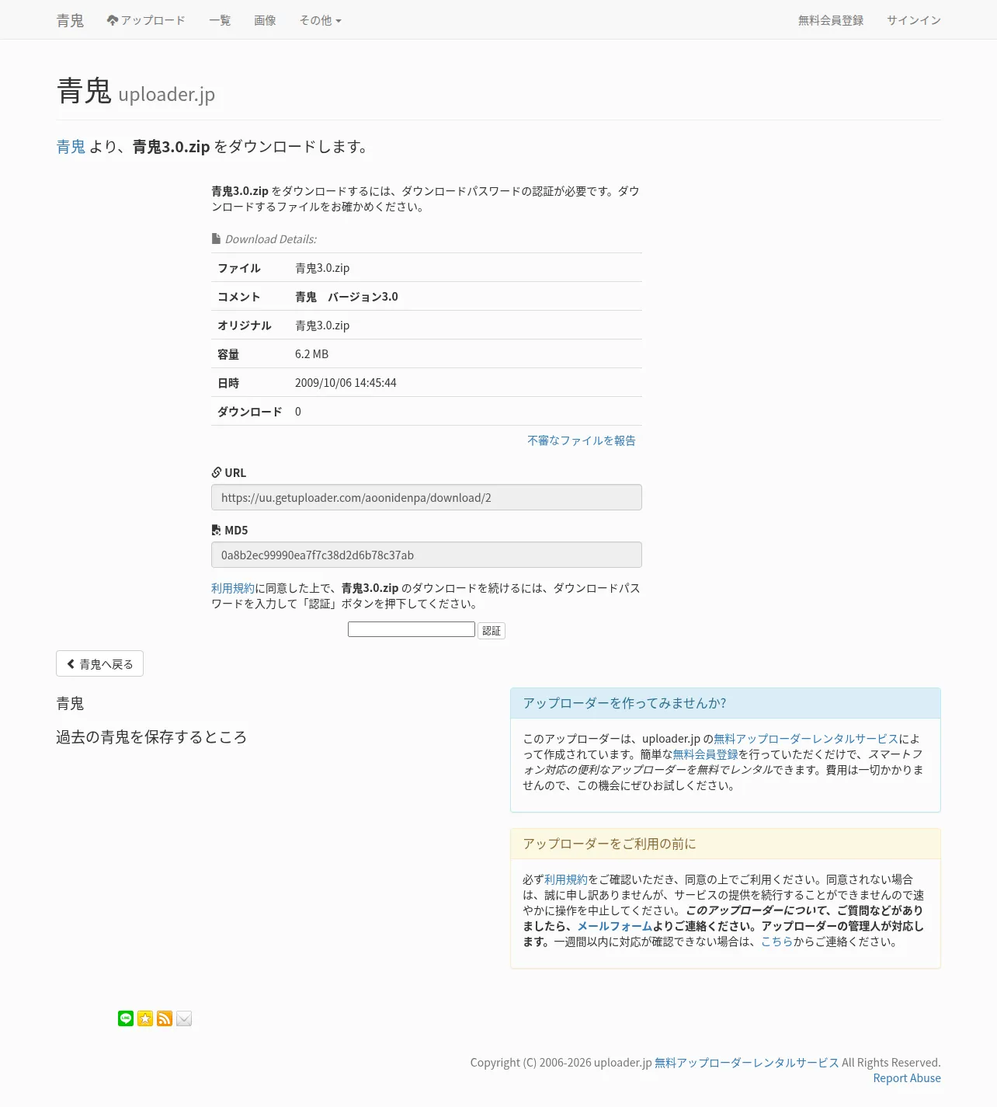Select the URL text field
The height and width of the screenshot is (1107, 997).
tap(426, 497)
